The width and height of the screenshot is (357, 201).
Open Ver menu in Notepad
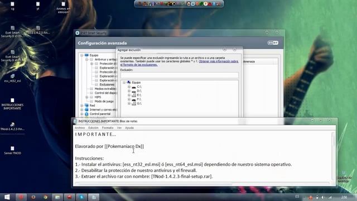click(119, 128)
